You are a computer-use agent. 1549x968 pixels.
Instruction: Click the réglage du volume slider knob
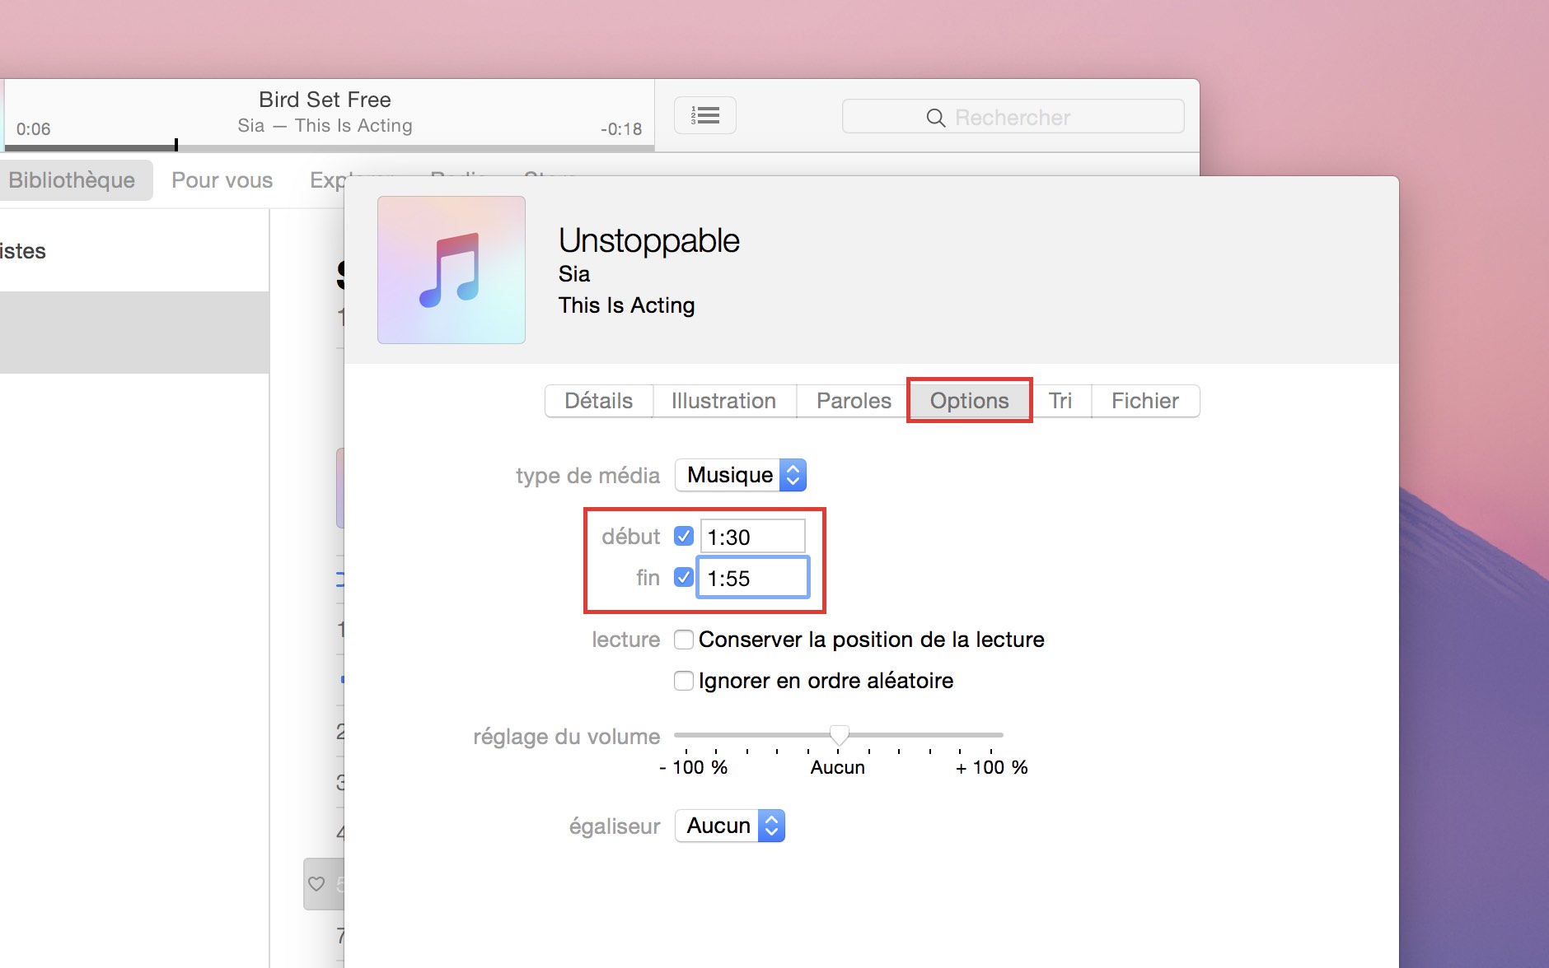click(839, 735)
